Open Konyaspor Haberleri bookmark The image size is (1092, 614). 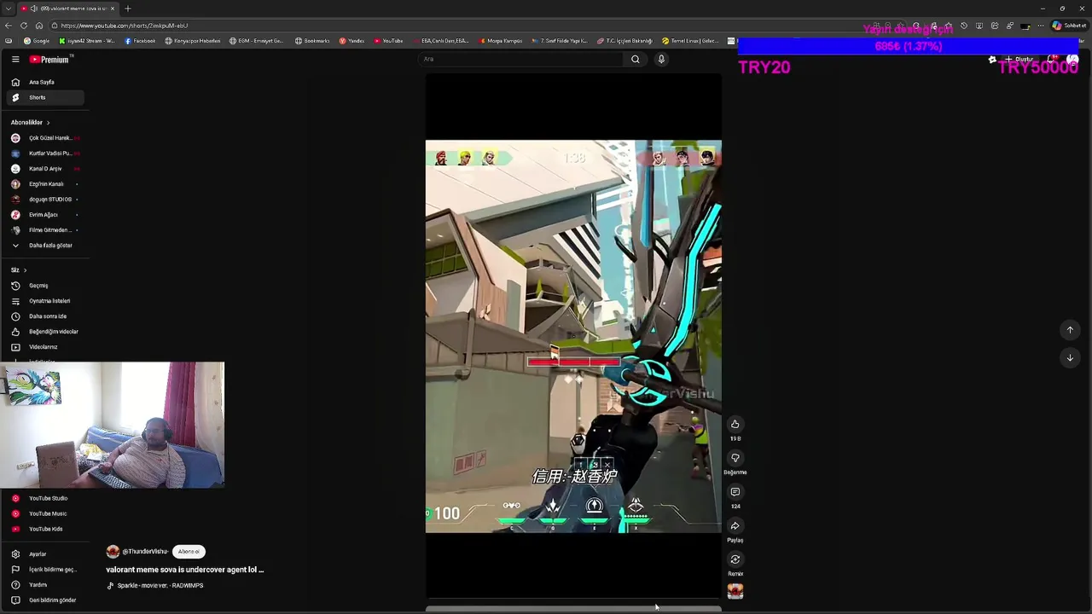coord(193,41)
